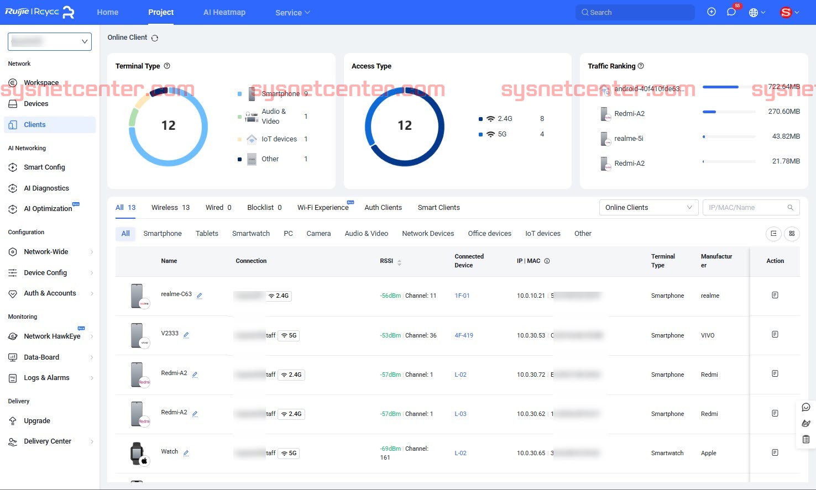
Task: Click the search magnifier in IP/MAC/Name field
Action: [x=791, y=208]
